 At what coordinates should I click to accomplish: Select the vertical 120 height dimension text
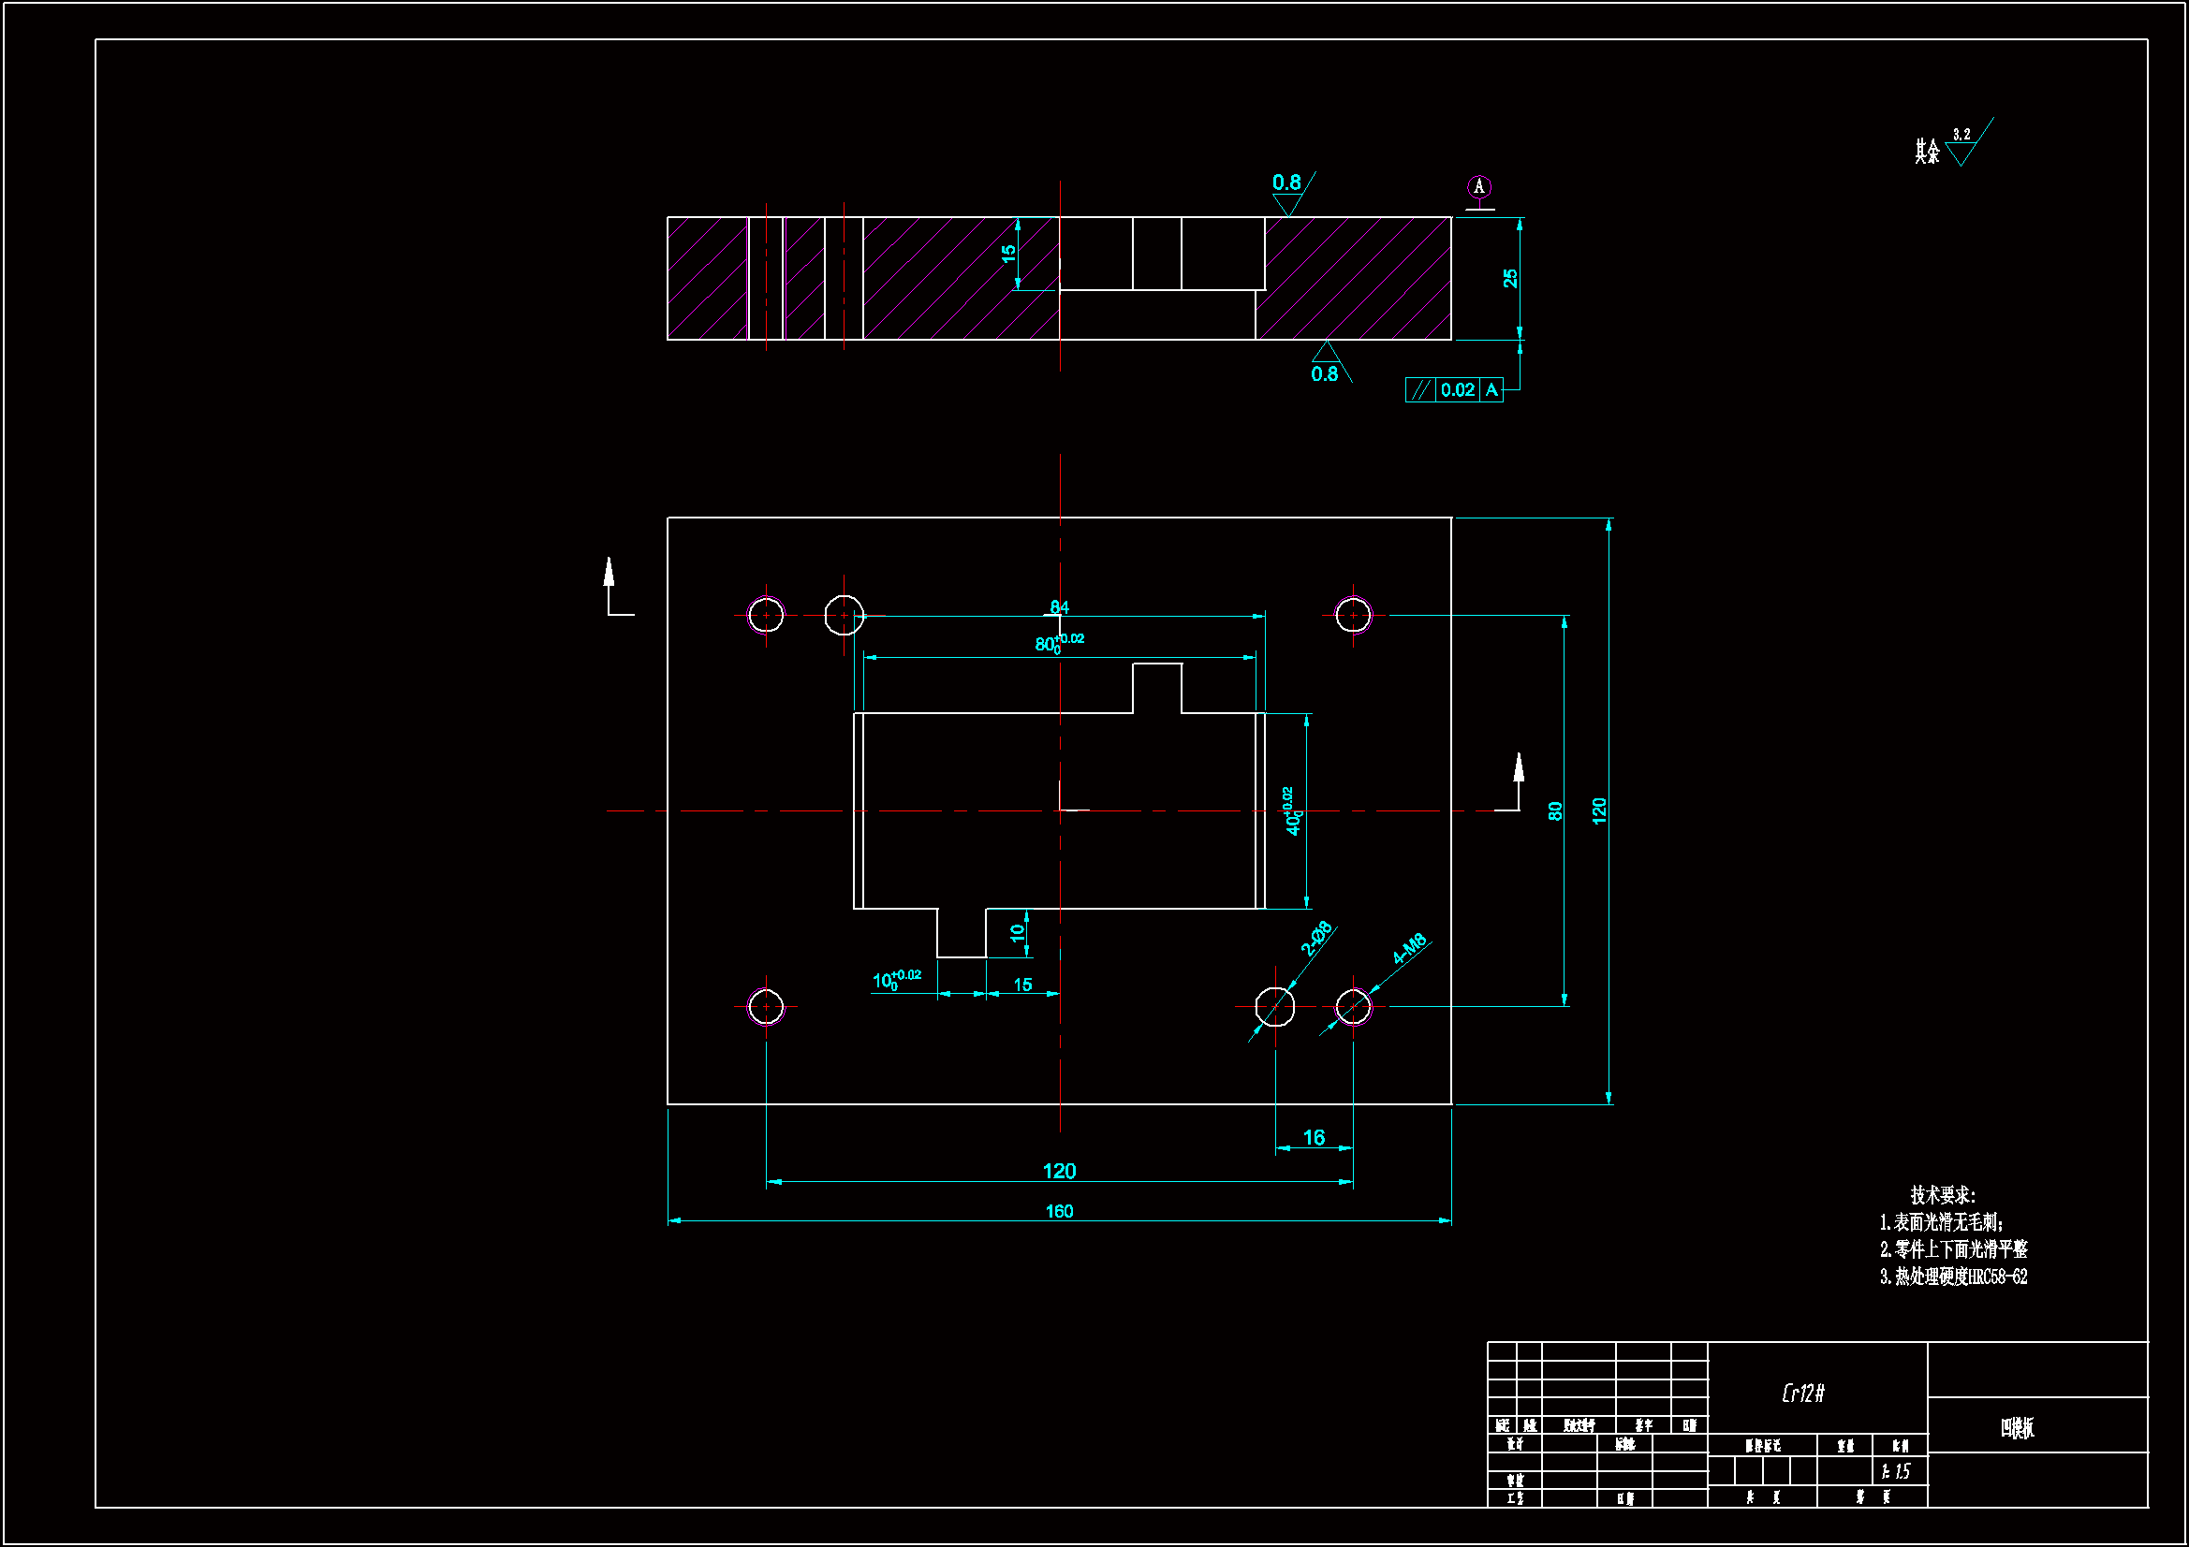point(1599,811)
